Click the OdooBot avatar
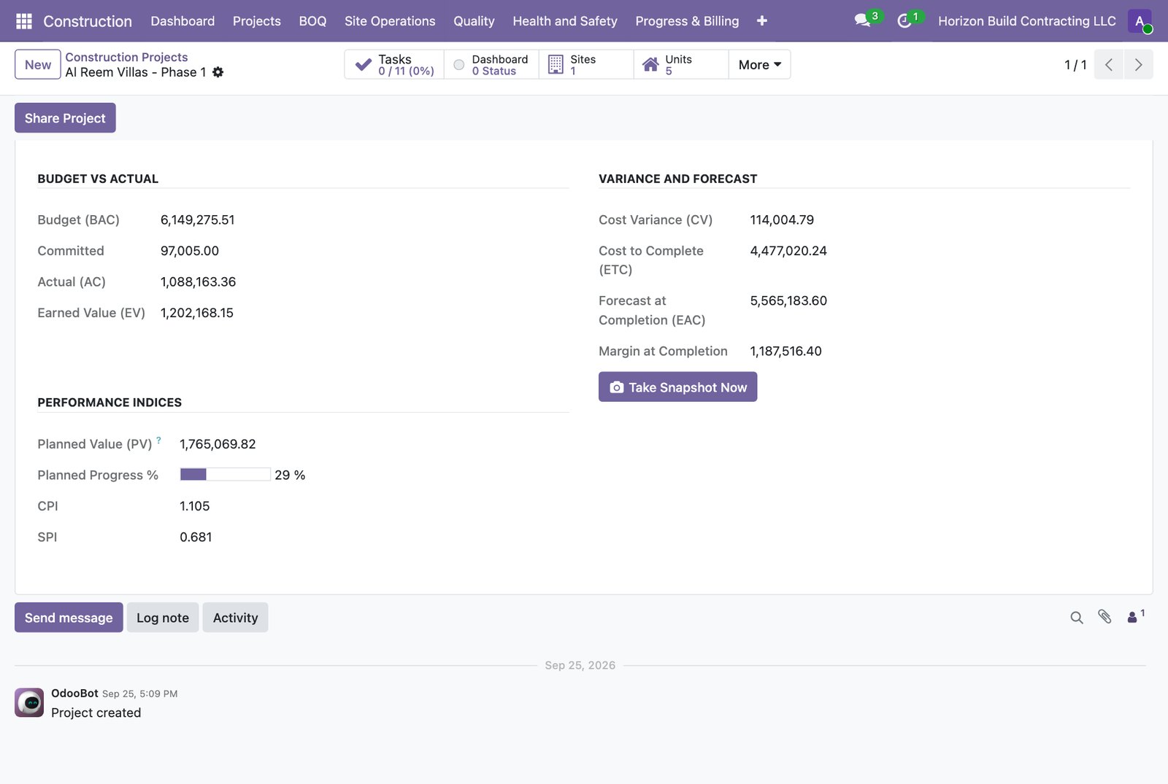This screenshot has width=1168, height=784. click(x=29, y=702)
